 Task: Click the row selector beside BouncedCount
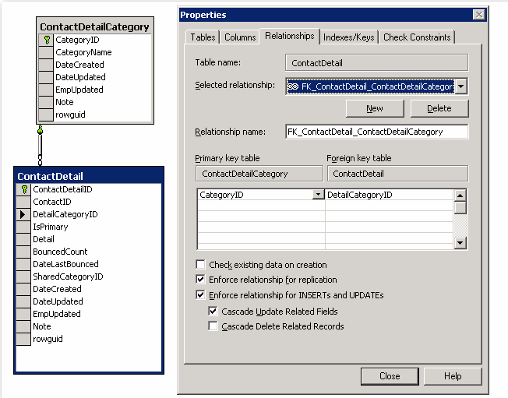tap(23, 252)
